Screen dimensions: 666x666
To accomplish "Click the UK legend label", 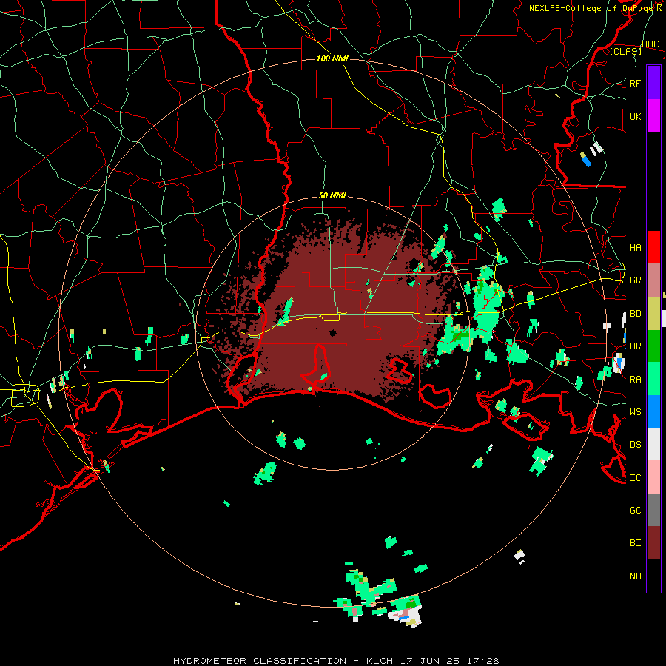I will click(636, 116).
